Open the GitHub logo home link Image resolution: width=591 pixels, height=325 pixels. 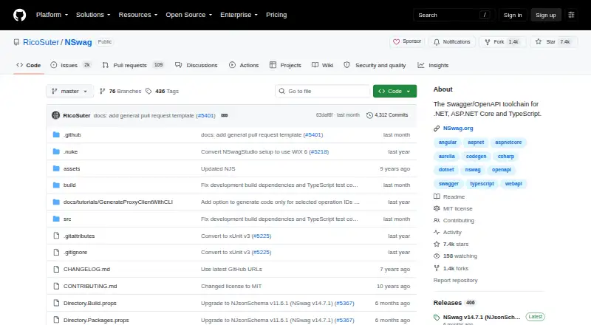coord(20,15)
